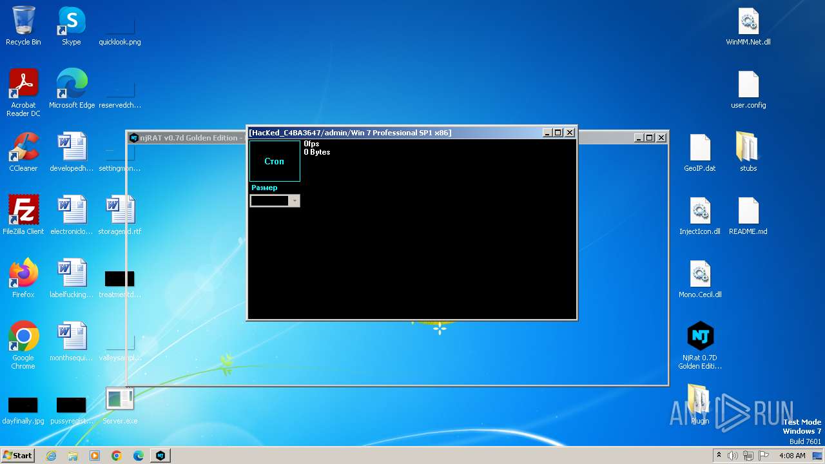Open Edge from the taskbar
825x464 pixels.
pyautogui.click(x=139, y=456)
